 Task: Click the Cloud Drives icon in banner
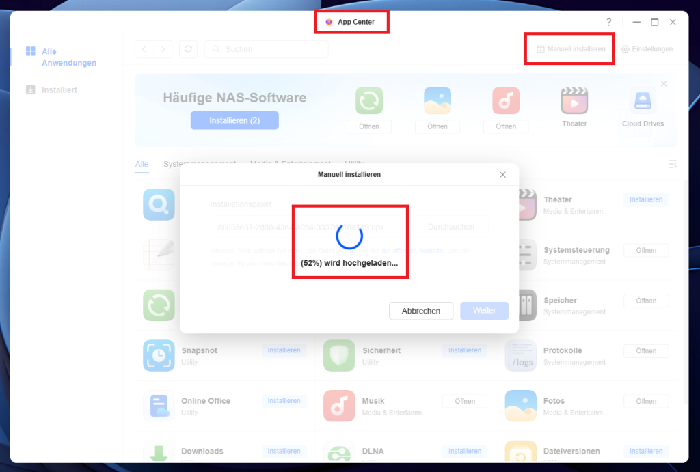pyautogui.click(x=643, y=101)
